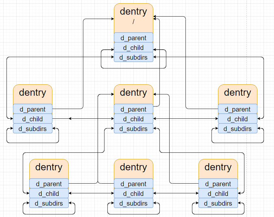The height and width of the screenshot is (217, 274).
Task: Click the d_parent field of the root dentry
Action: (x=133, y=38)
